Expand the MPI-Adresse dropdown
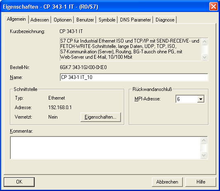Screen dimensions: 220x191 (201, 99)
